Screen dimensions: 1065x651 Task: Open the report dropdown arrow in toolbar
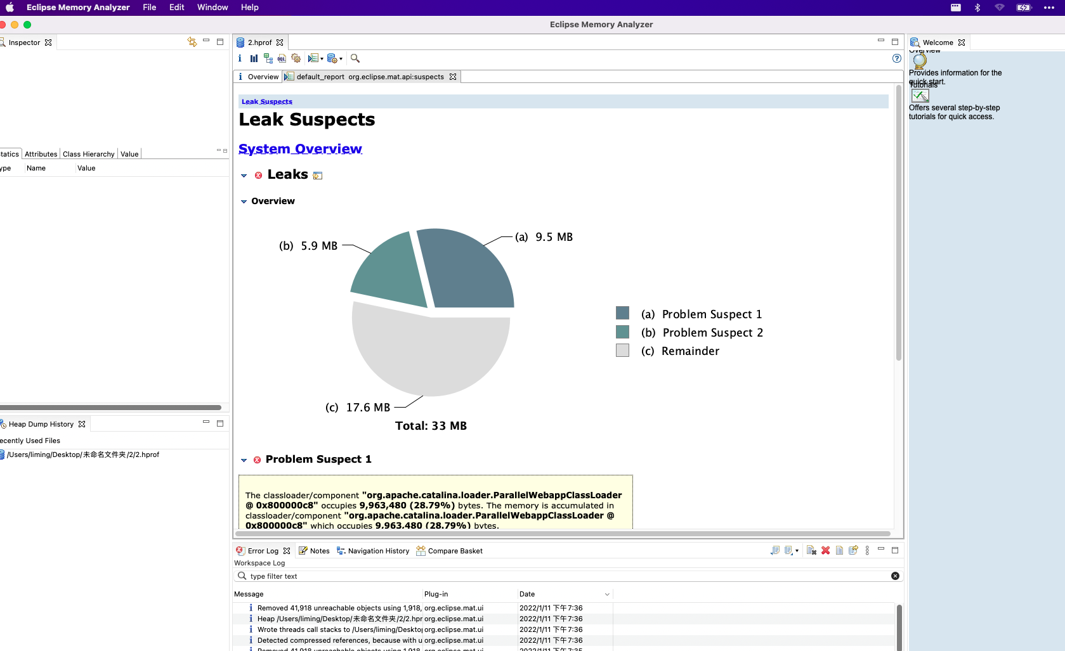point(322,59)
